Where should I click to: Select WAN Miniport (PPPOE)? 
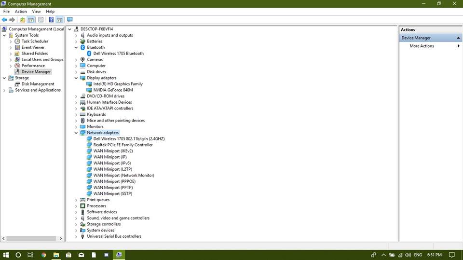114,181
